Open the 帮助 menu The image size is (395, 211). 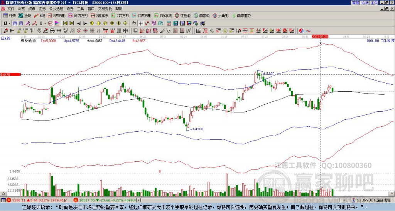tap(119, 9)
